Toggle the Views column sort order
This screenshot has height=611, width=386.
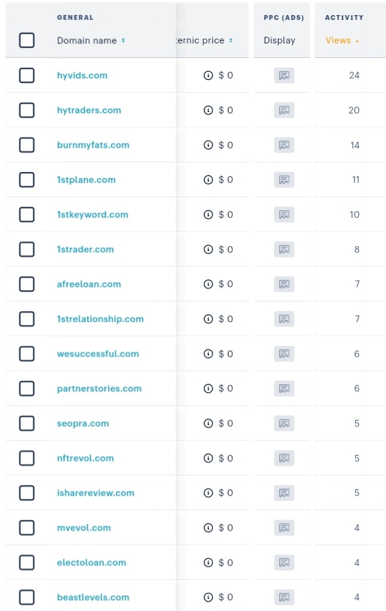tap(342, 40)
